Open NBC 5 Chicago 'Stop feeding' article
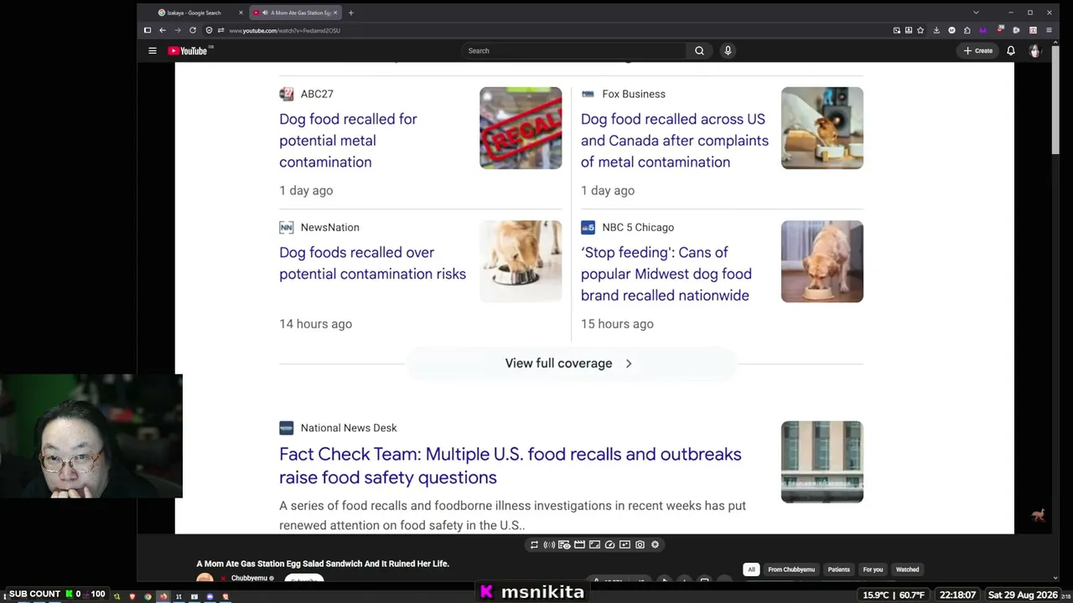 666,274
